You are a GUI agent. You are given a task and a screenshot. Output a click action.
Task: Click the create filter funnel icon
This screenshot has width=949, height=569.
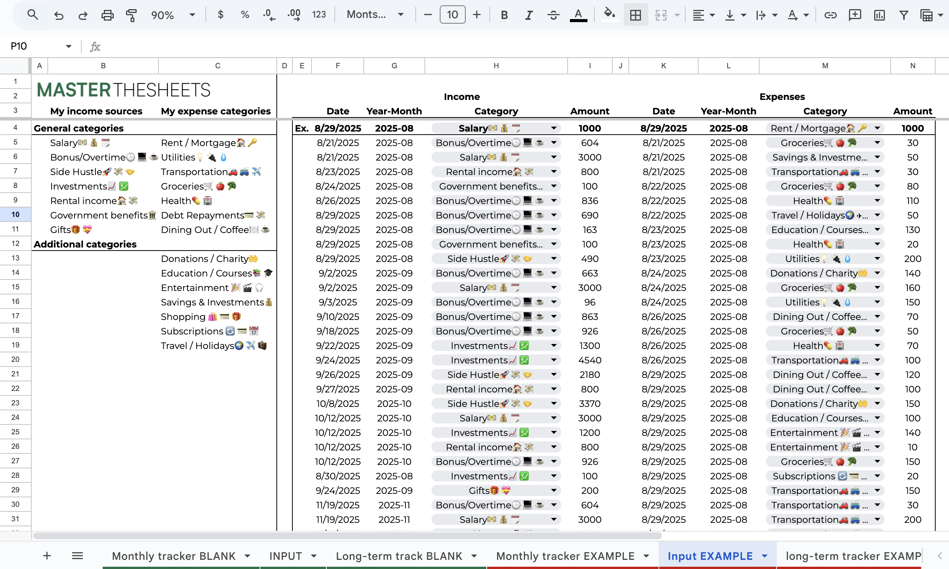pyautogui.click(x=904, y=15)
